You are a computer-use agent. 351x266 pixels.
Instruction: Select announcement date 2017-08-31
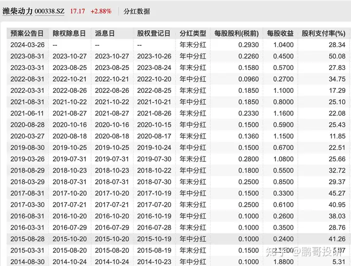[27, 193]
